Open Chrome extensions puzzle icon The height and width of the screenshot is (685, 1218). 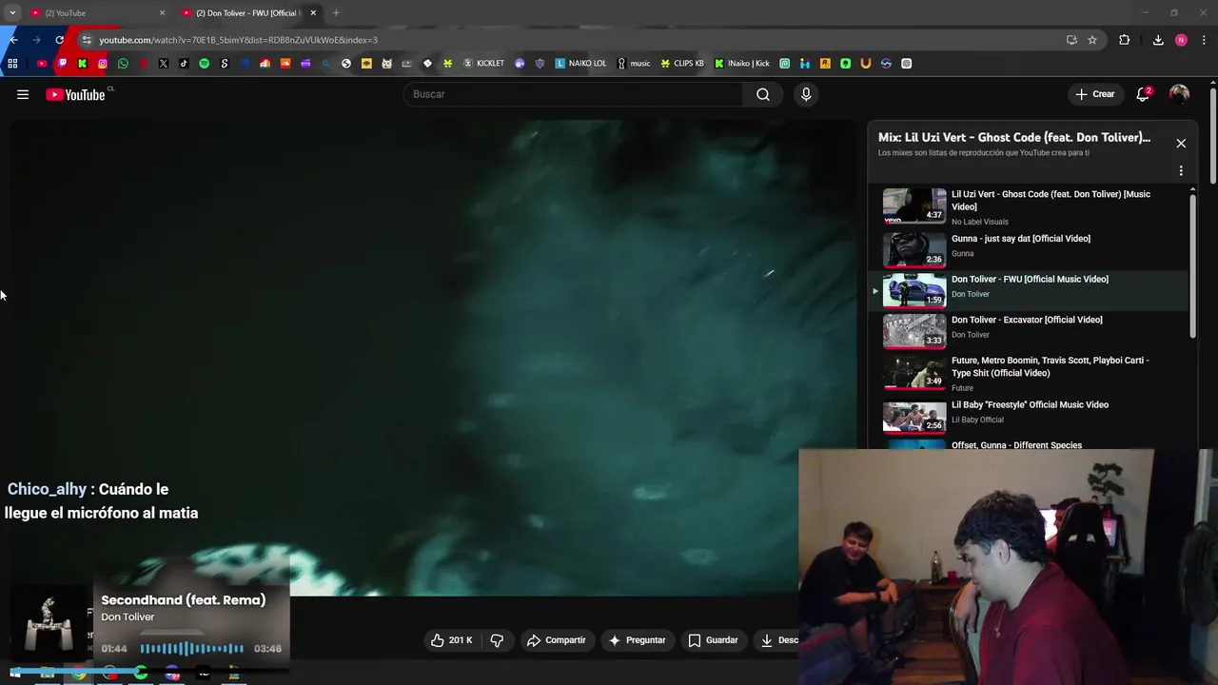click(x=1124, y=40)
